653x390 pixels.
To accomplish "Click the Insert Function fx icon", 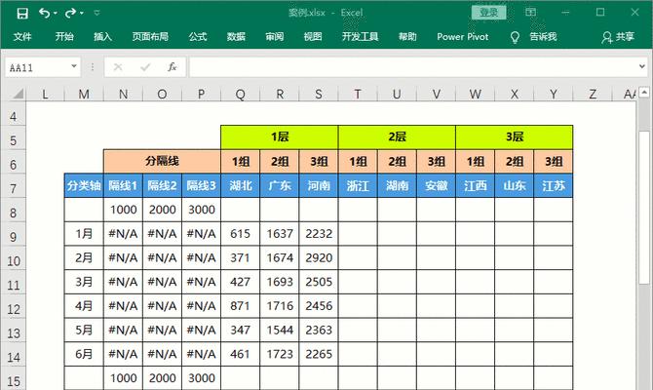I will 172,67.
